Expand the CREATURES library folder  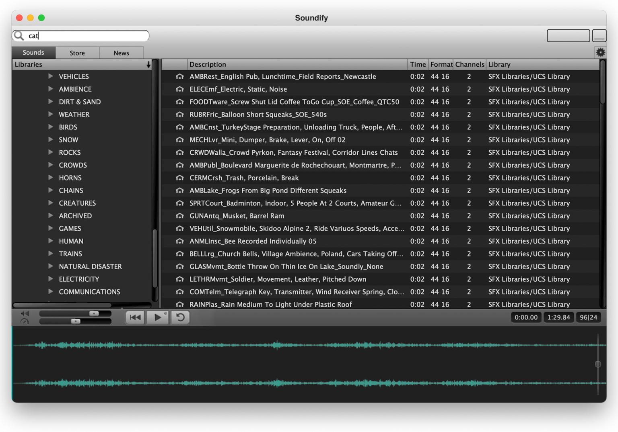coord(51,203)
